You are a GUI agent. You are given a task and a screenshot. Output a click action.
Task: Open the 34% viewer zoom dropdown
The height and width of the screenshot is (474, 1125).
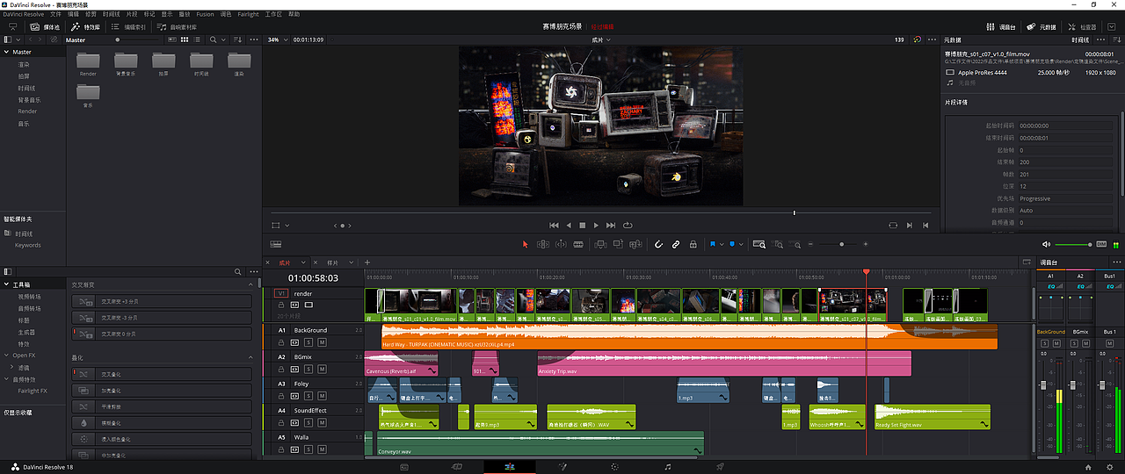[277, 39]
